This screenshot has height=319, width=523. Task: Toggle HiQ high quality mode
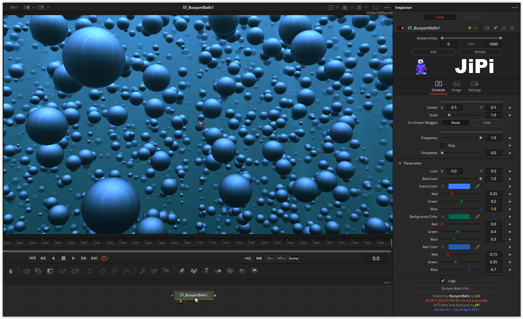[248, 258]
